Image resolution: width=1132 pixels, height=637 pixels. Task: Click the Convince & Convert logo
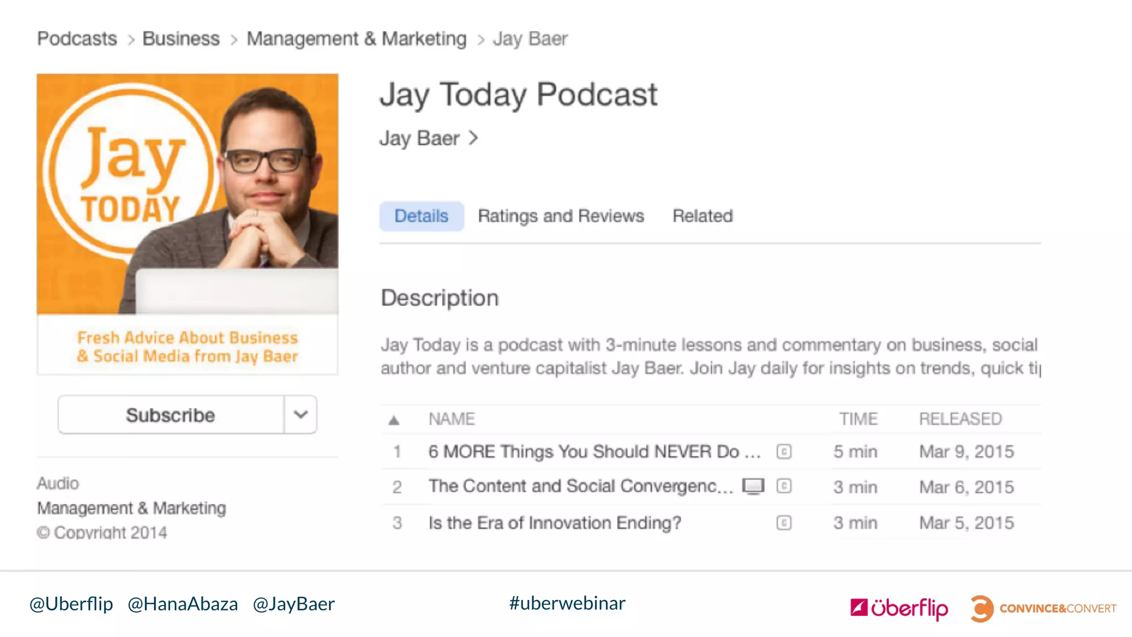click(x=1043, y=608)
